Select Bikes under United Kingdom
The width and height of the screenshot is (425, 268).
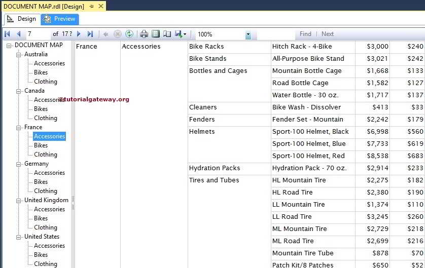41,218
